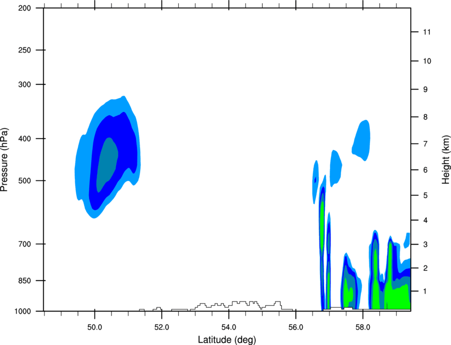This screenshot has width=451, height=345.
Task: Click latitude tick label 54.0
Action: 229,327
